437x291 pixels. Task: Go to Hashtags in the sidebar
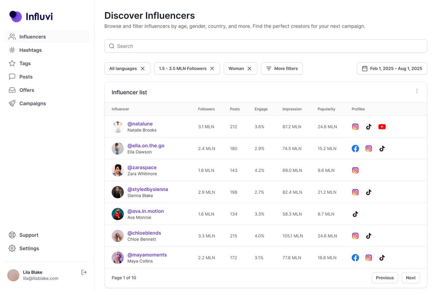[30, 50]
